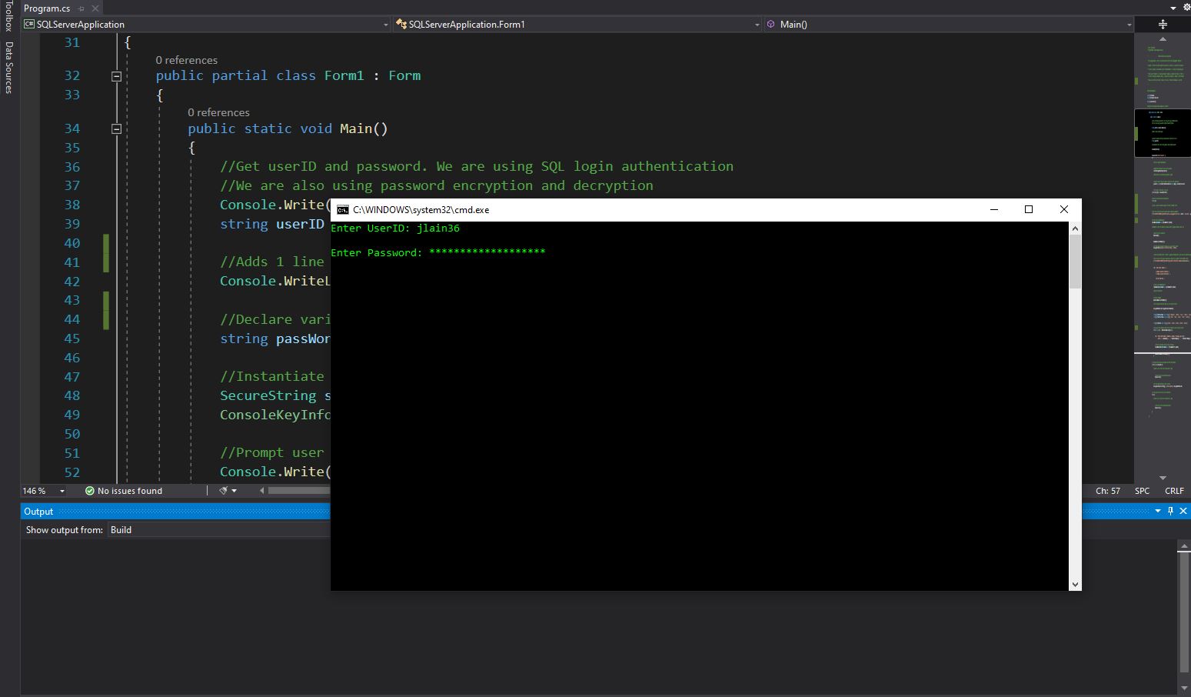
Task: Minimize the cmd.exe console window
Action: [994, 210]
